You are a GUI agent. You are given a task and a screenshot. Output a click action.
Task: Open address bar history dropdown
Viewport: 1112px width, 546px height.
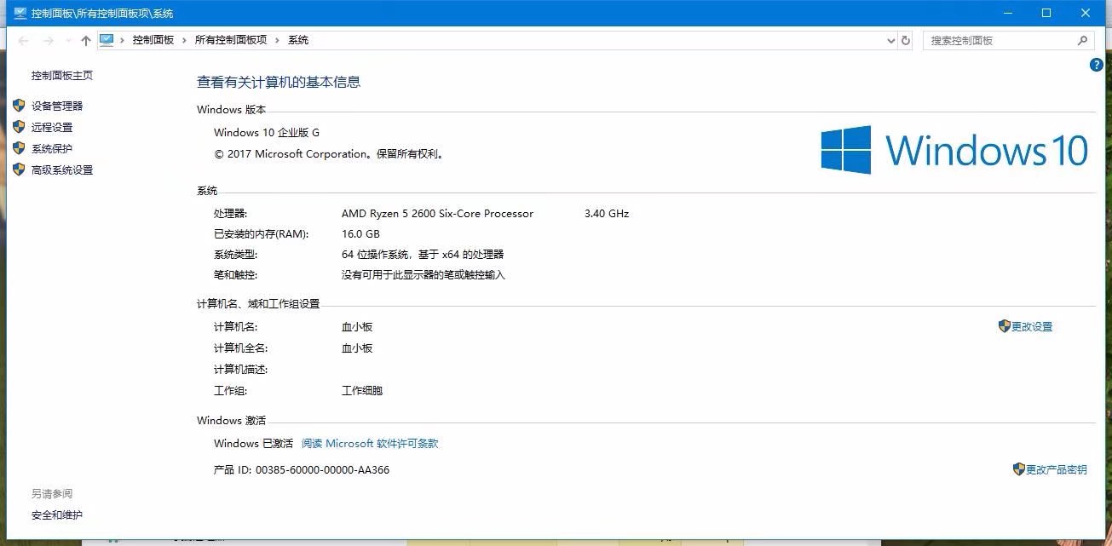[x=890, y=40]
